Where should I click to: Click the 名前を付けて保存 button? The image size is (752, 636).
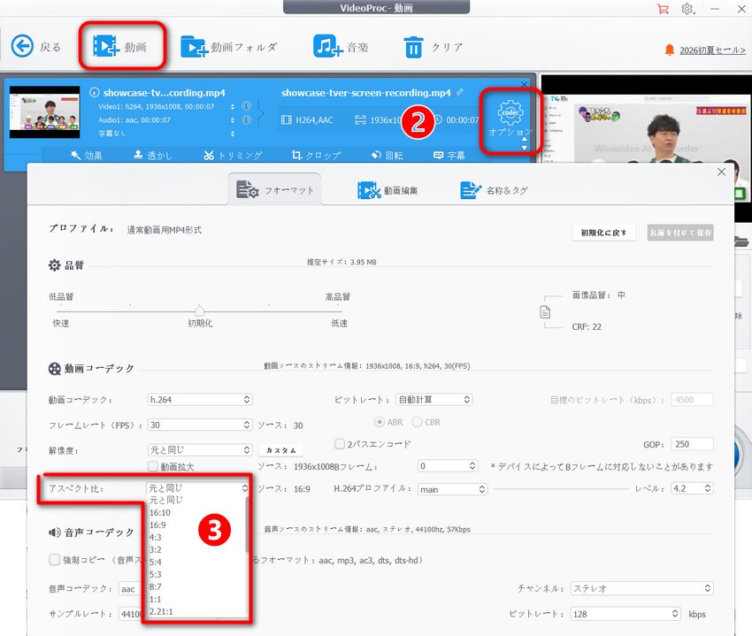tap(680, 233)
